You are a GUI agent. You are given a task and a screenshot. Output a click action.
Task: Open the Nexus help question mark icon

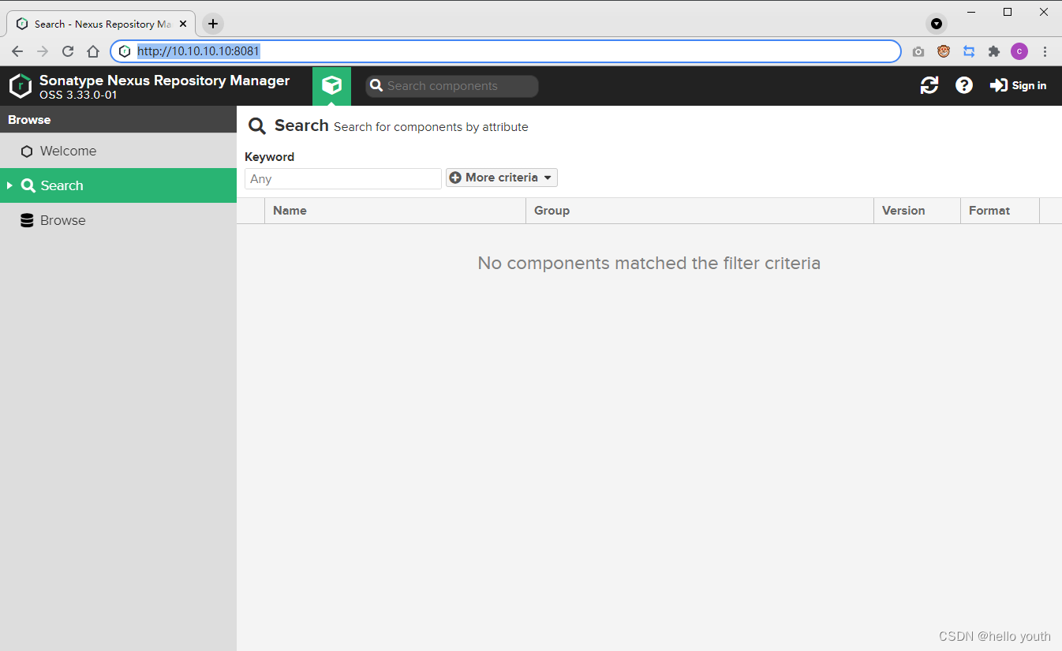pos(964,85)
